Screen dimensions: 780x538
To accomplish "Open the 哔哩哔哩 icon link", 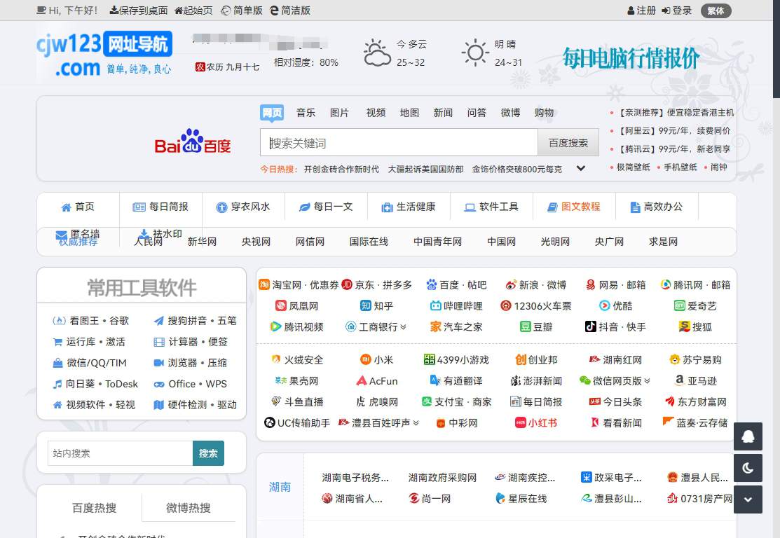I will 435,306.
